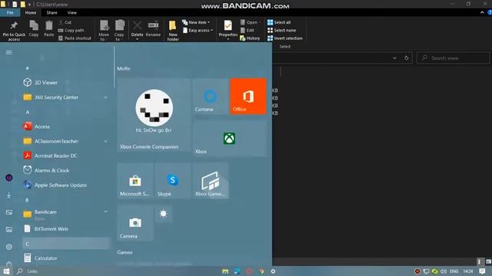Open BitTorrent Web entry
The width and height of the screenshot is (492, 276).
pyautogui.click(x=66, y=228)
